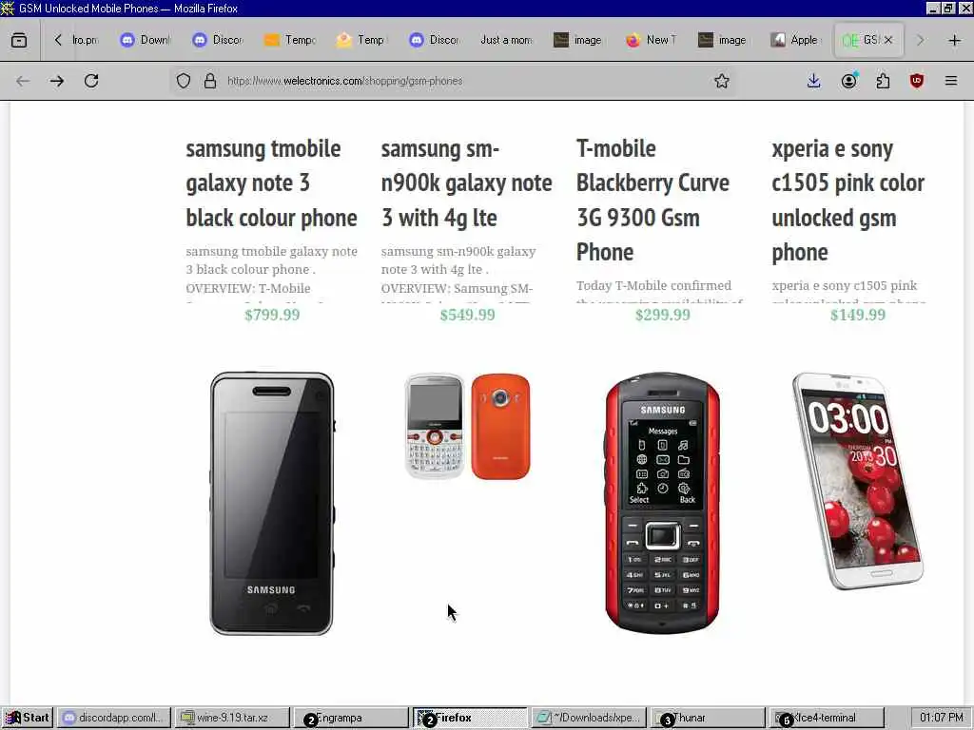Open a new tab with the plus button
Viewport: 974px width, 730px height.
[x=955, y=40]
